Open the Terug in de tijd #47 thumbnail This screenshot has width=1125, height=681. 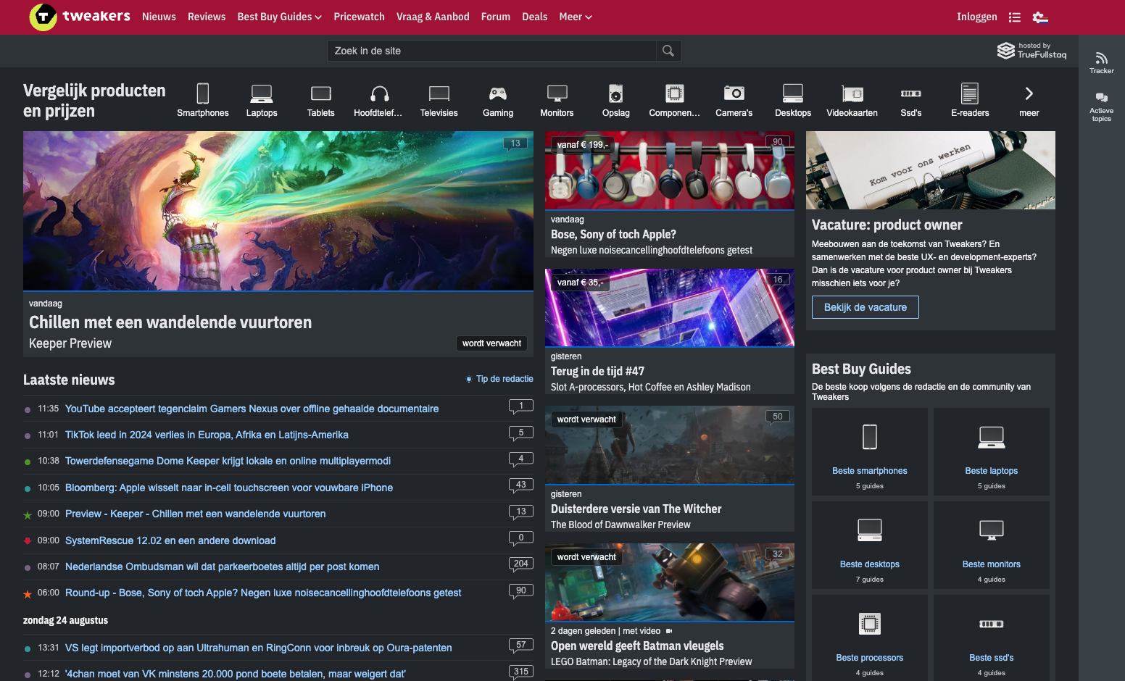(670, 308)
